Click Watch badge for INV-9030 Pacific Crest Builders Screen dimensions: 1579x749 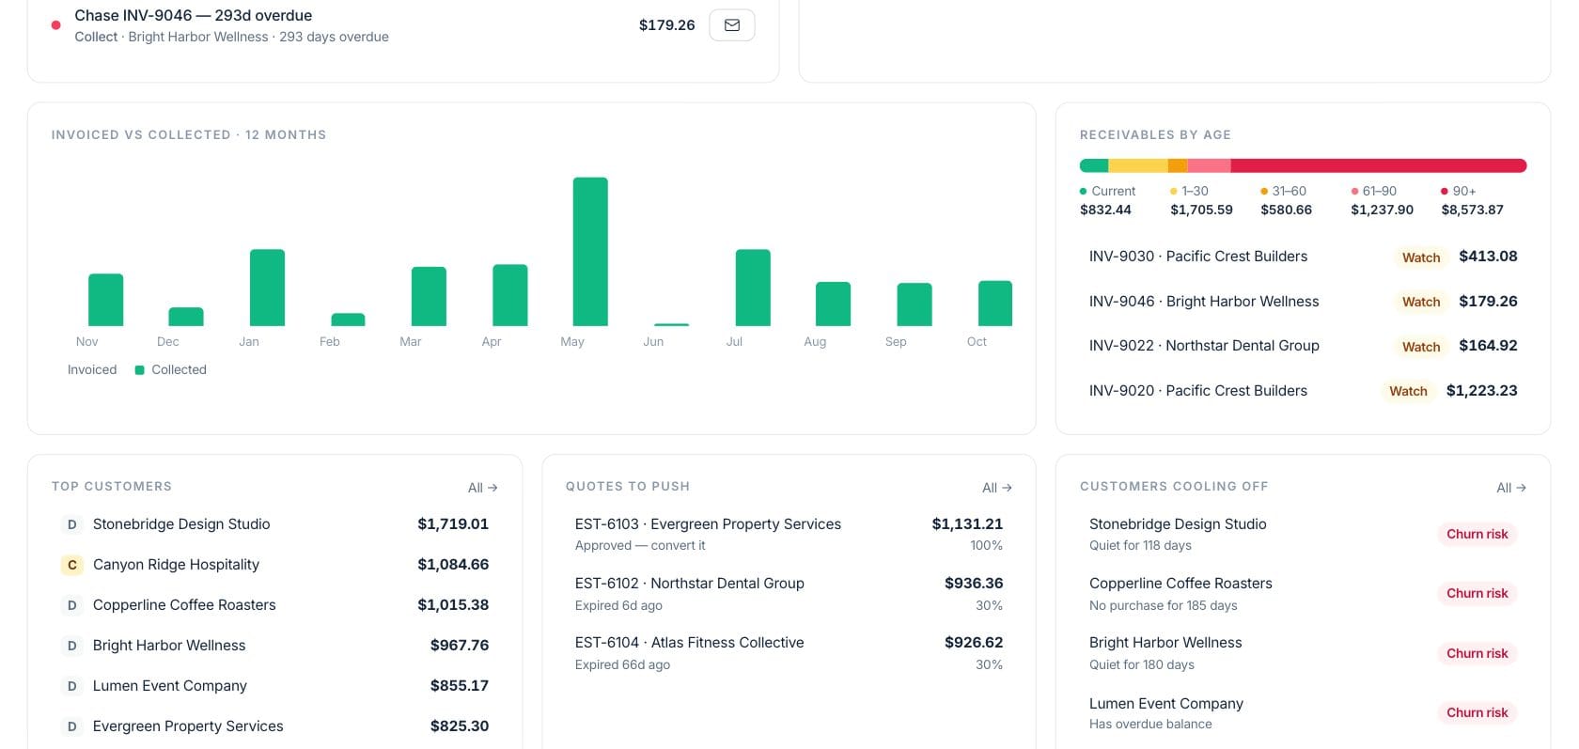1421,257
